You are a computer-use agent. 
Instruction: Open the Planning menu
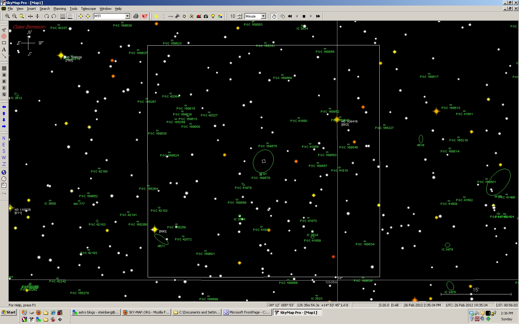coord(60,9)
